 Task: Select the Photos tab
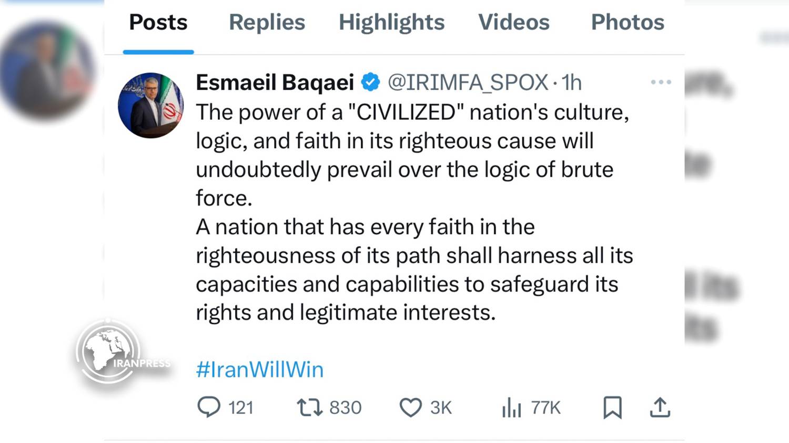pos(628,23)
